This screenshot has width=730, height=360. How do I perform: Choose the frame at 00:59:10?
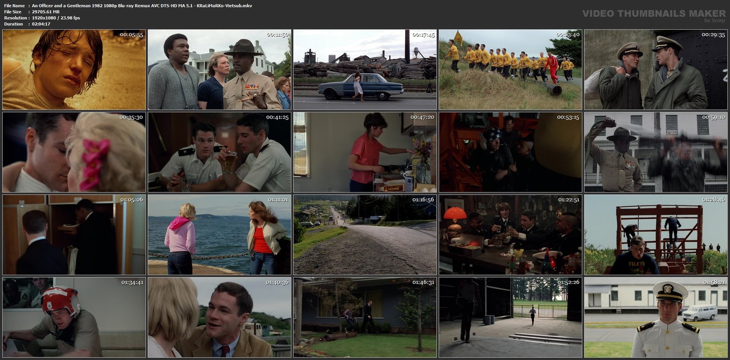point(656,152)
